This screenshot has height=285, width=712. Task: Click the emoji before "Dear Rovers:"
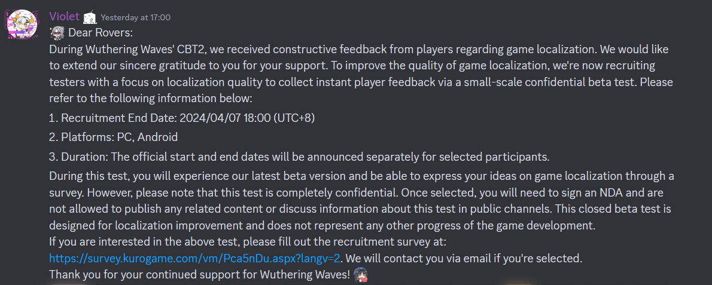click(x=57, y=33)
